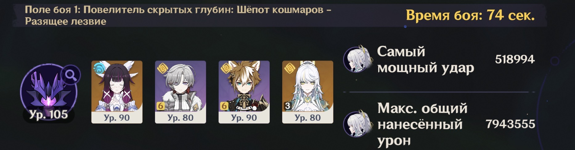The width and height of the screenshot is (575, 150).
Task: Select the boss level label "Ур. 105"
Action: (x=48, y=115)
